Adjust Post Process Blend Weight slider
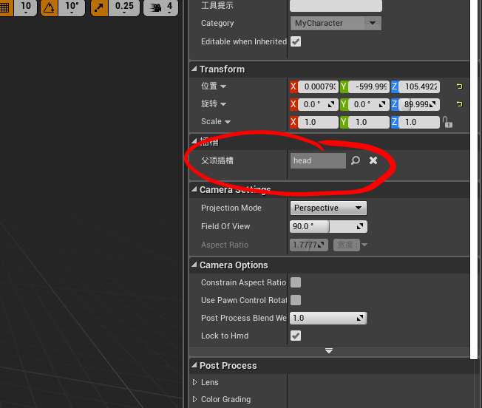482x408 pixels. 328,318
